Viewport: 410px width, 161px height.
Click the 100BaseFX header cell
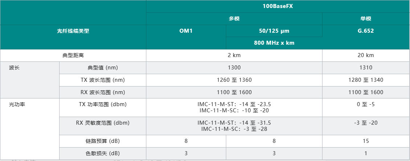click(x=277, y=7)
